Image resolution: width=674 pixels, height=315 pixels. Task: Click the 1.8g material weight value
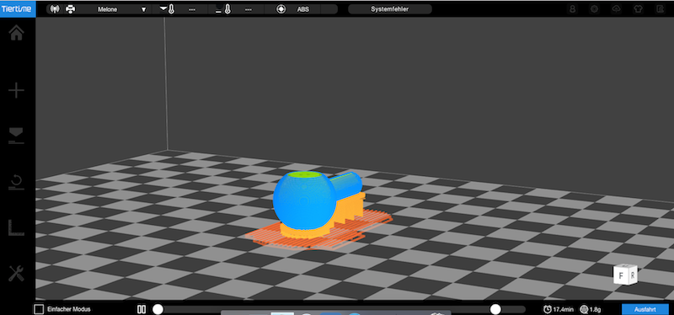(x=595, y=309)
